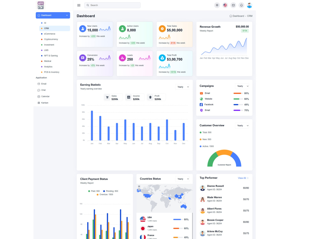
Task: Open the Email application icon in sidebar
Action: coord(39,84)
